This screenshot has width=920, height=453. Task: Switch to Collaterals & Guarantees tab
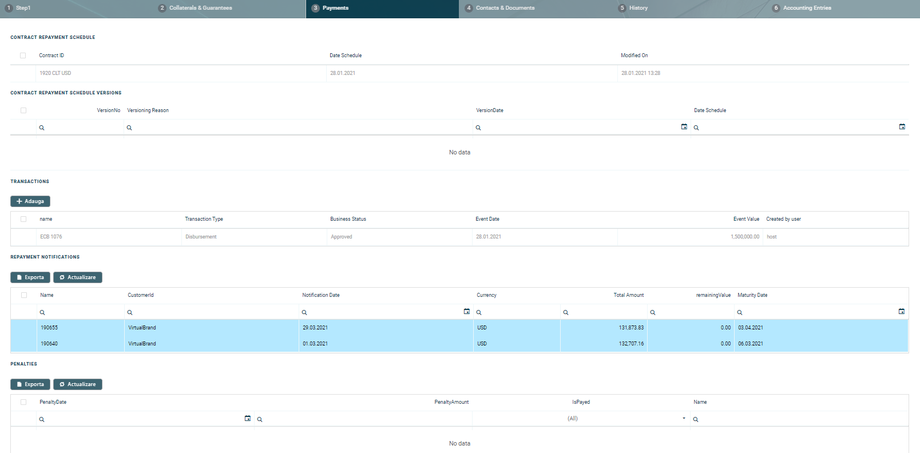[x=200, y=8]
